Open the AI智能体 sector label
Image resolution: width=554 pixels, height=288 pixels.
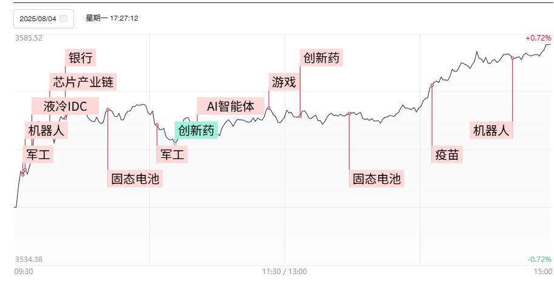click(x=231, y=106)
